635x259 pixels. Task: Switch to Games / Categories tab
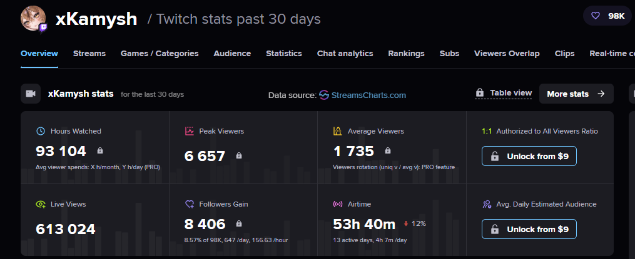coord(160,54)
